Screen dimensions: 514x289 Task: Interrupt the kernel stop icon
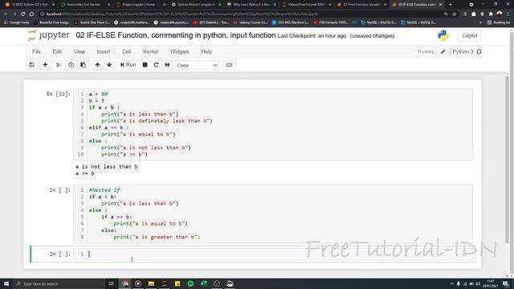point(145,65)
